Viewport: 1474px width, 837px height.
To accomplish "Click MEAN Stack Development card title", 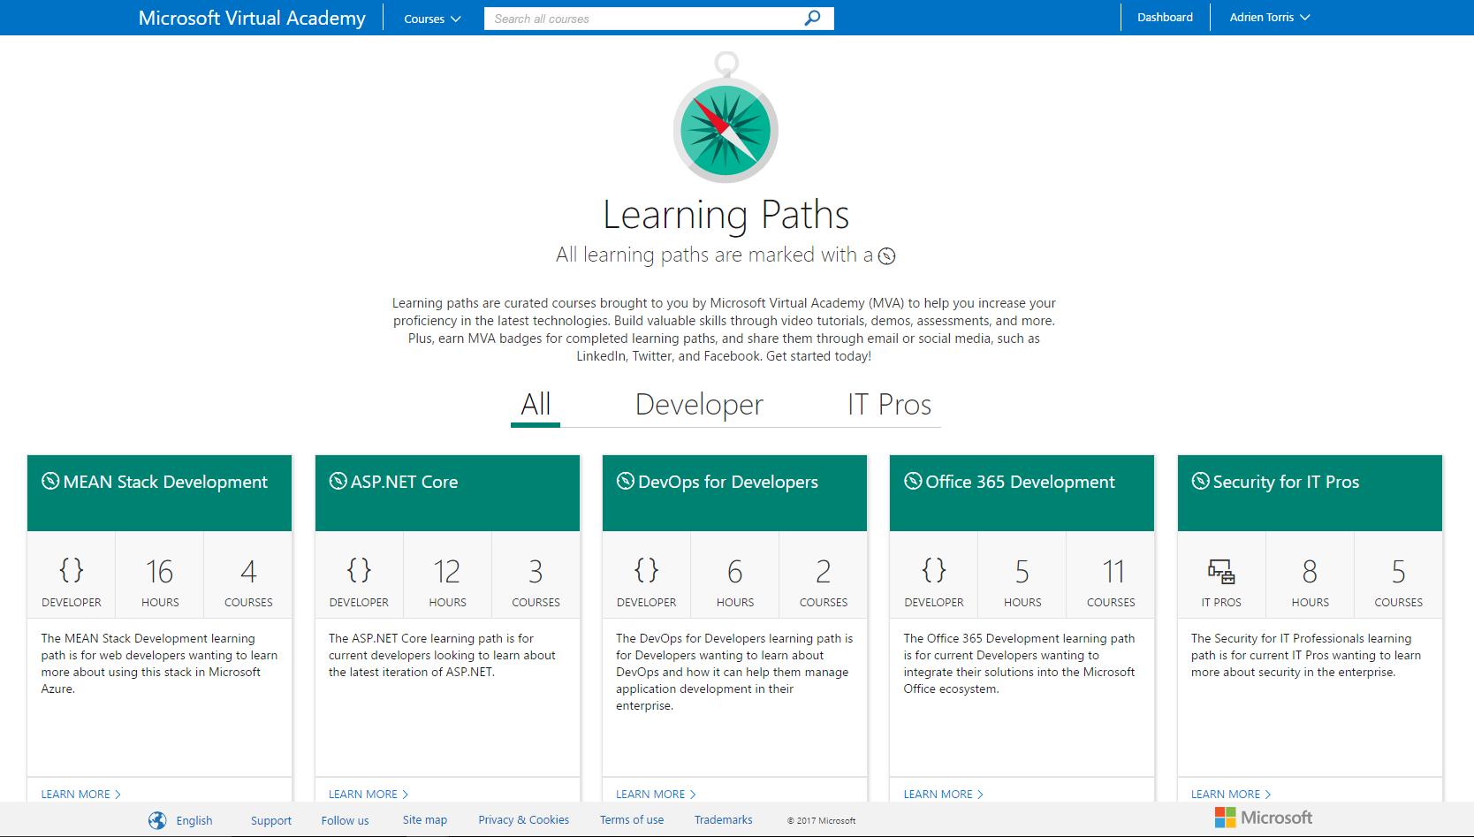I will point(165,482).
